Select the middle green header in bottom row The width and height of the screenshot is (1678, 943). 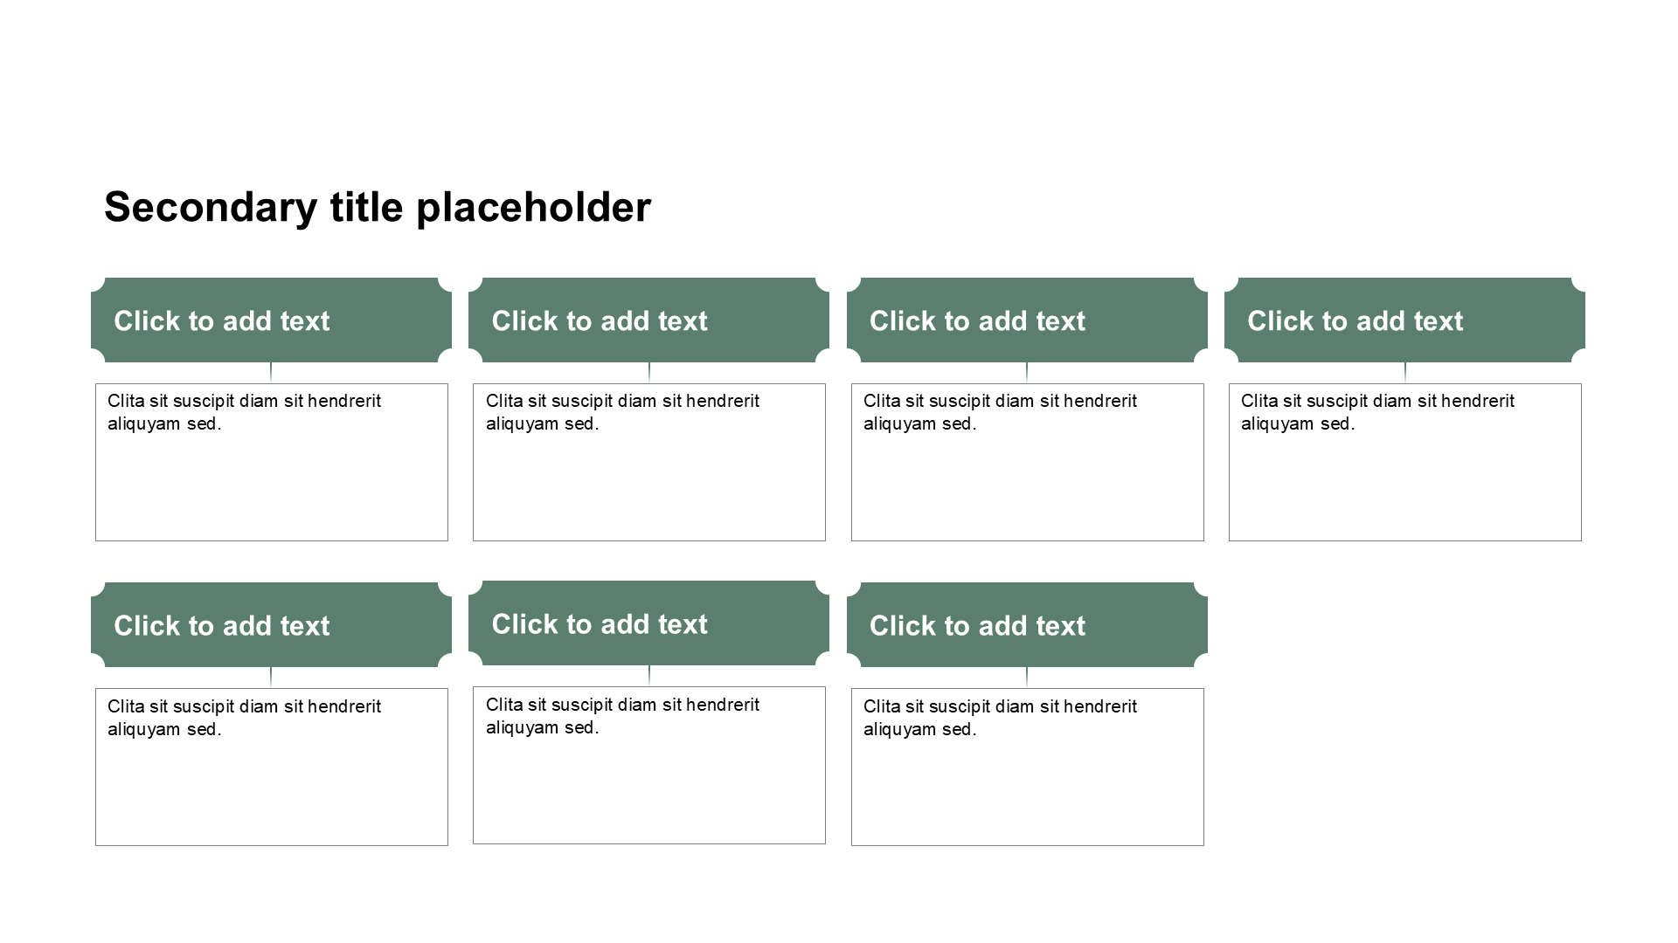pyautogui.click(x=648, y=623)
